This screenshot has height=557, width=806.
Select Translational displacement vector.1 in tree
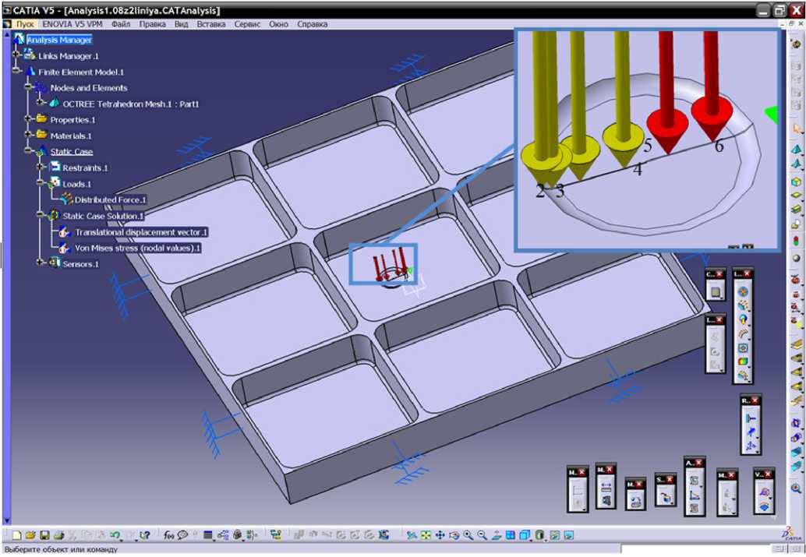coord(140,232)
